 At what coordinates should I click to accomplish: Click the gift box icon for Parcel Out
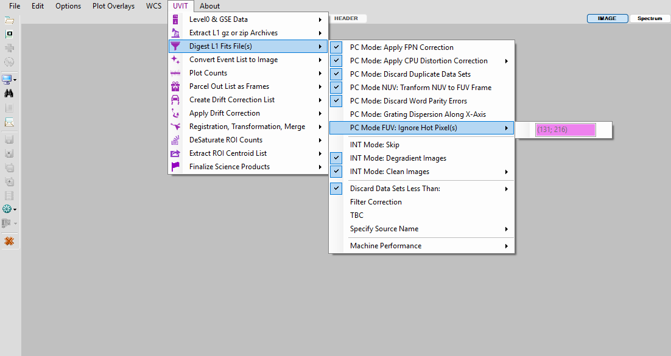(175, 86)
